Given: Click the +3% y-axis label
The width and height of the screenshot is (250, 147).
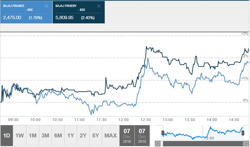Looking at the screenshot, I should click(x=245, y=34).
